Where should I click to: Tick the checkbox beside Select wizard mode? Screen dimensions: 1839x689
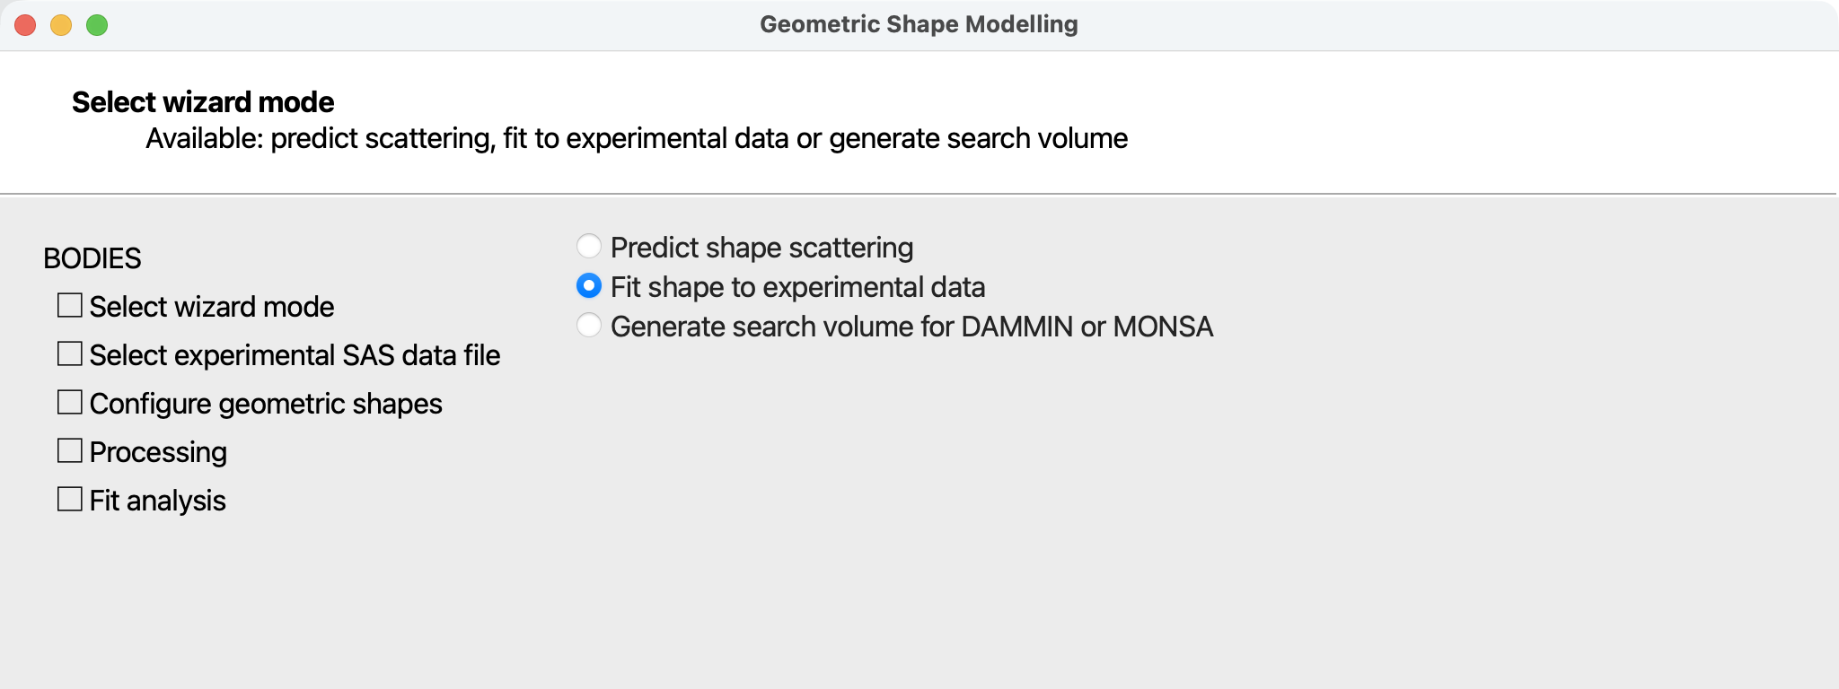coord(70,306)
